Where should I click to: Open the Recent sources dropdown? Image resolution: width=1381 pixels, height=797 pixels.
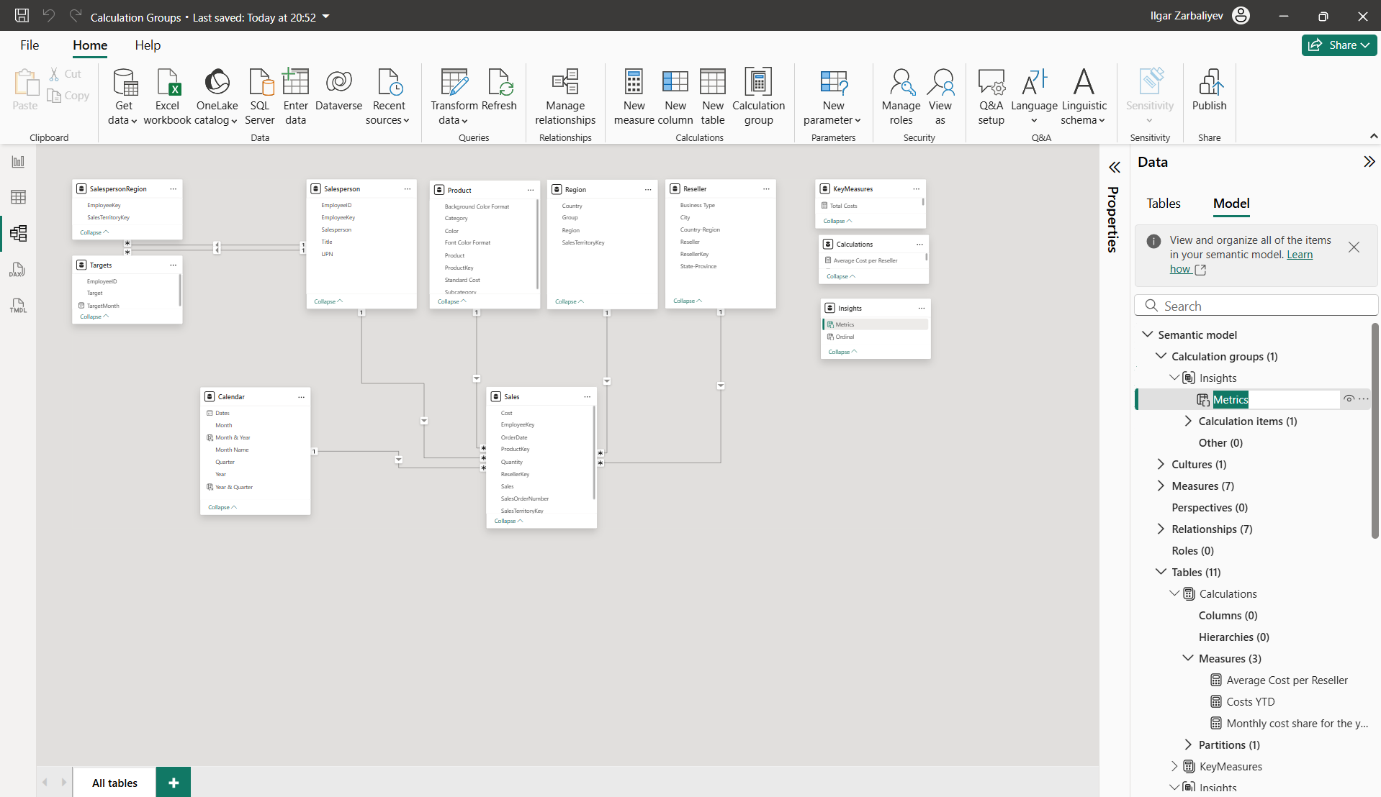[388, 97]
